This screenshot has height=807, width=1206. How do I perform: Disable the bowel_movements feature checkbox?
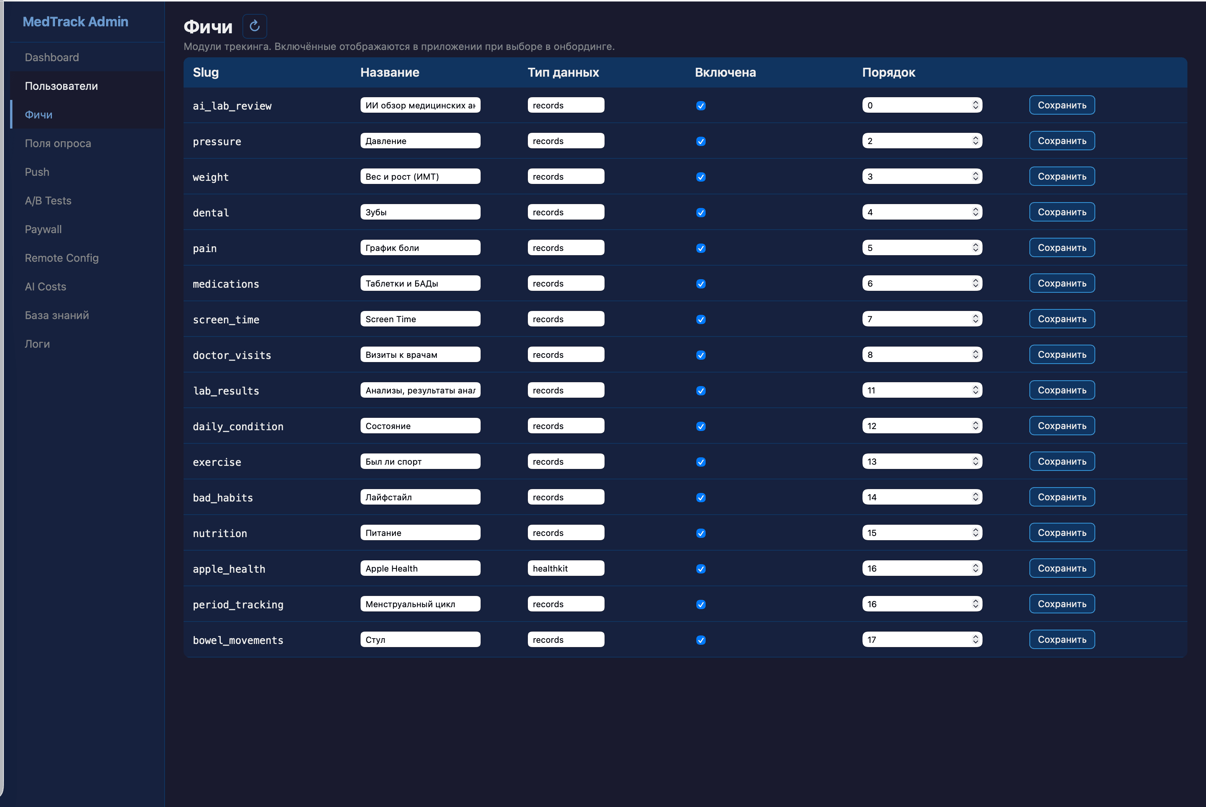point(701,640)
